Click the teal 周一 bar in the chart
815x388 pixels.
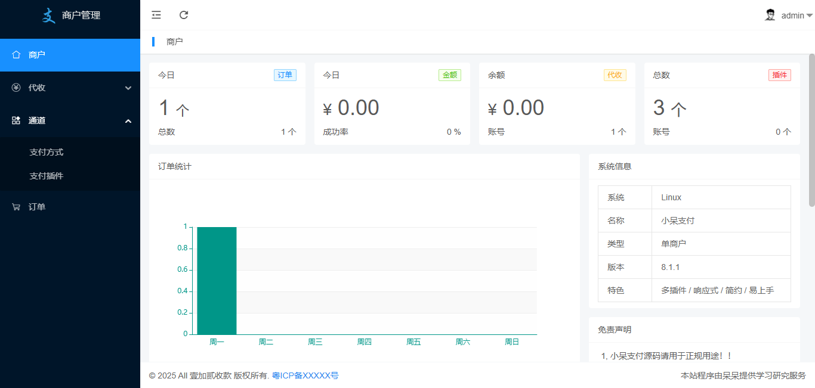[x=216, y=280]
